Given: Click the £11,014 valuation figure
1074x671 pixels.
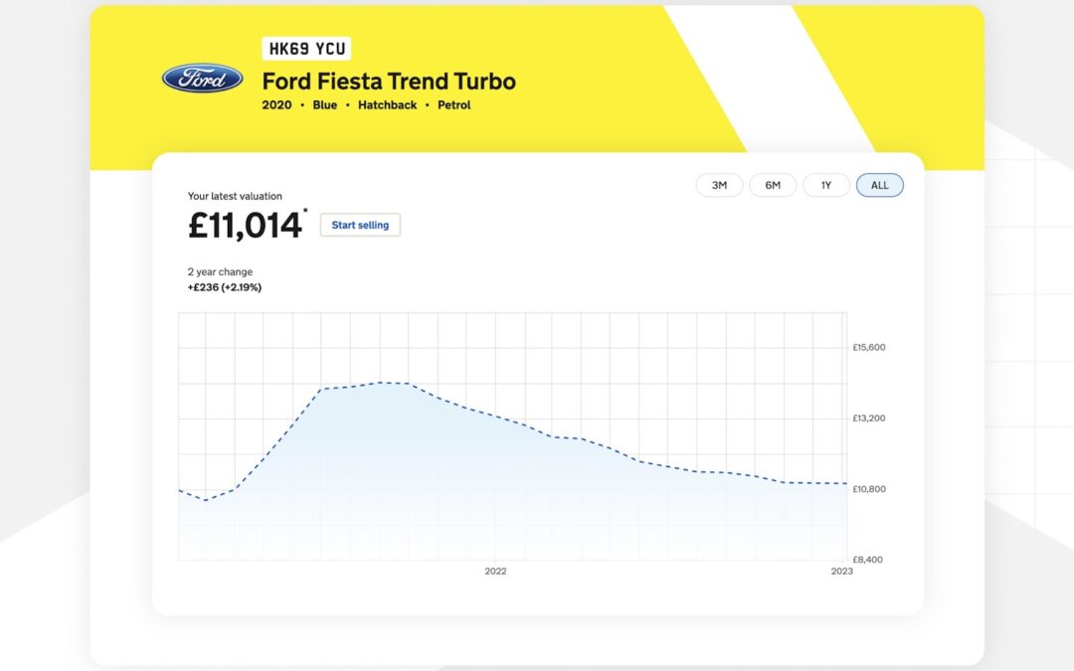Looking at the screenshot, I should [245, 225].
